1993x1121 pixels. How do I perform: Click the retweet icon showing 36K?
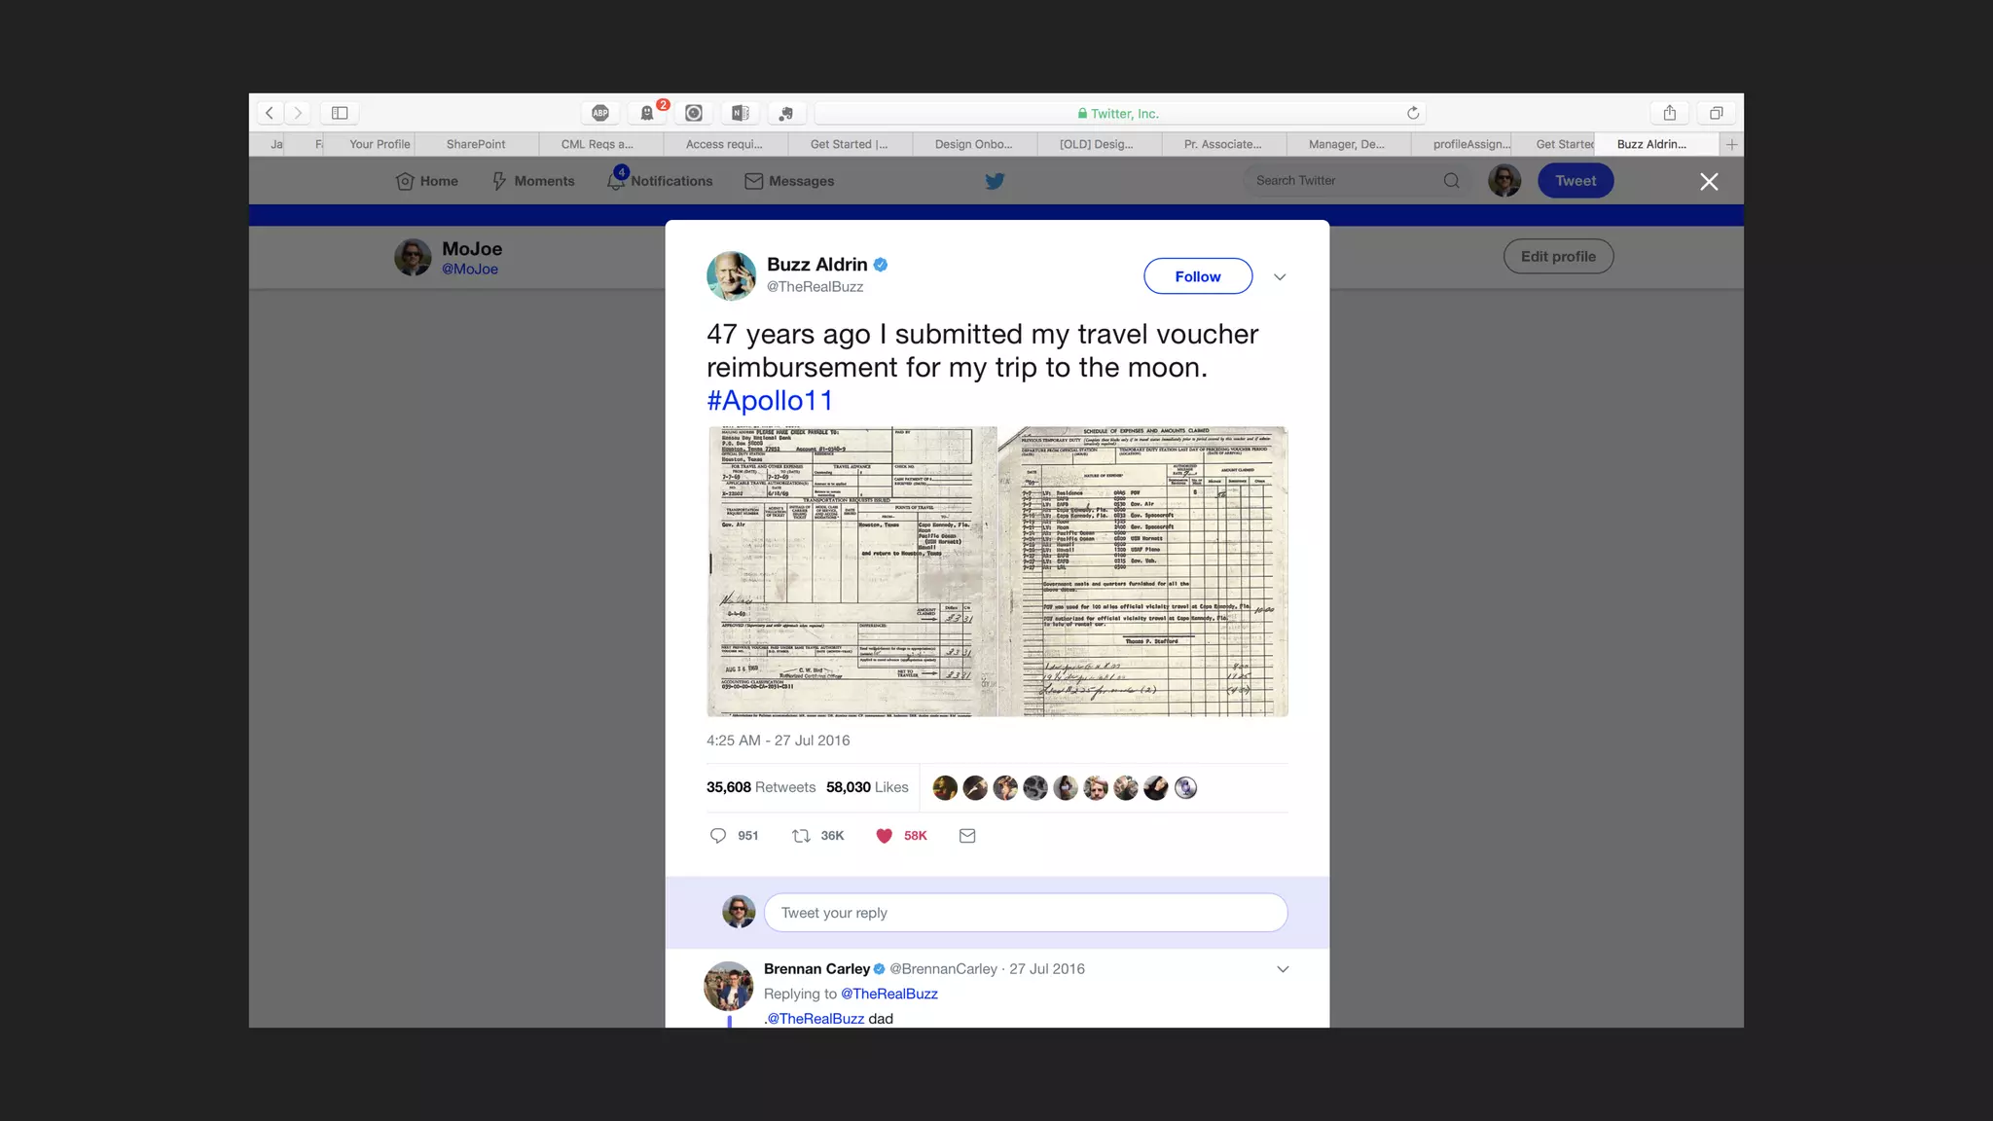click(801, 836)
